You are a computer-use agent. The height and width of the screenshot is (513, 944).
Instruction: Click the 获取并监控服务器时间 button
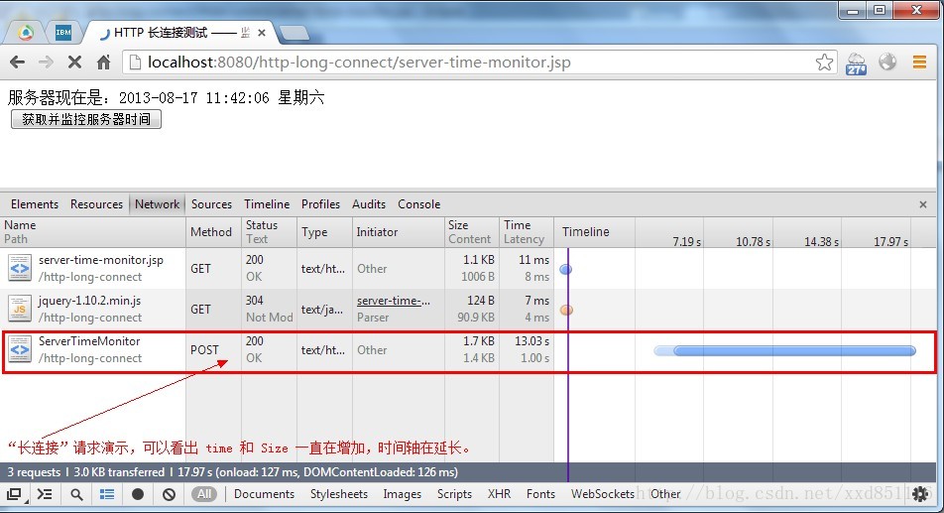pyautogui.click(x=86, y=119)
